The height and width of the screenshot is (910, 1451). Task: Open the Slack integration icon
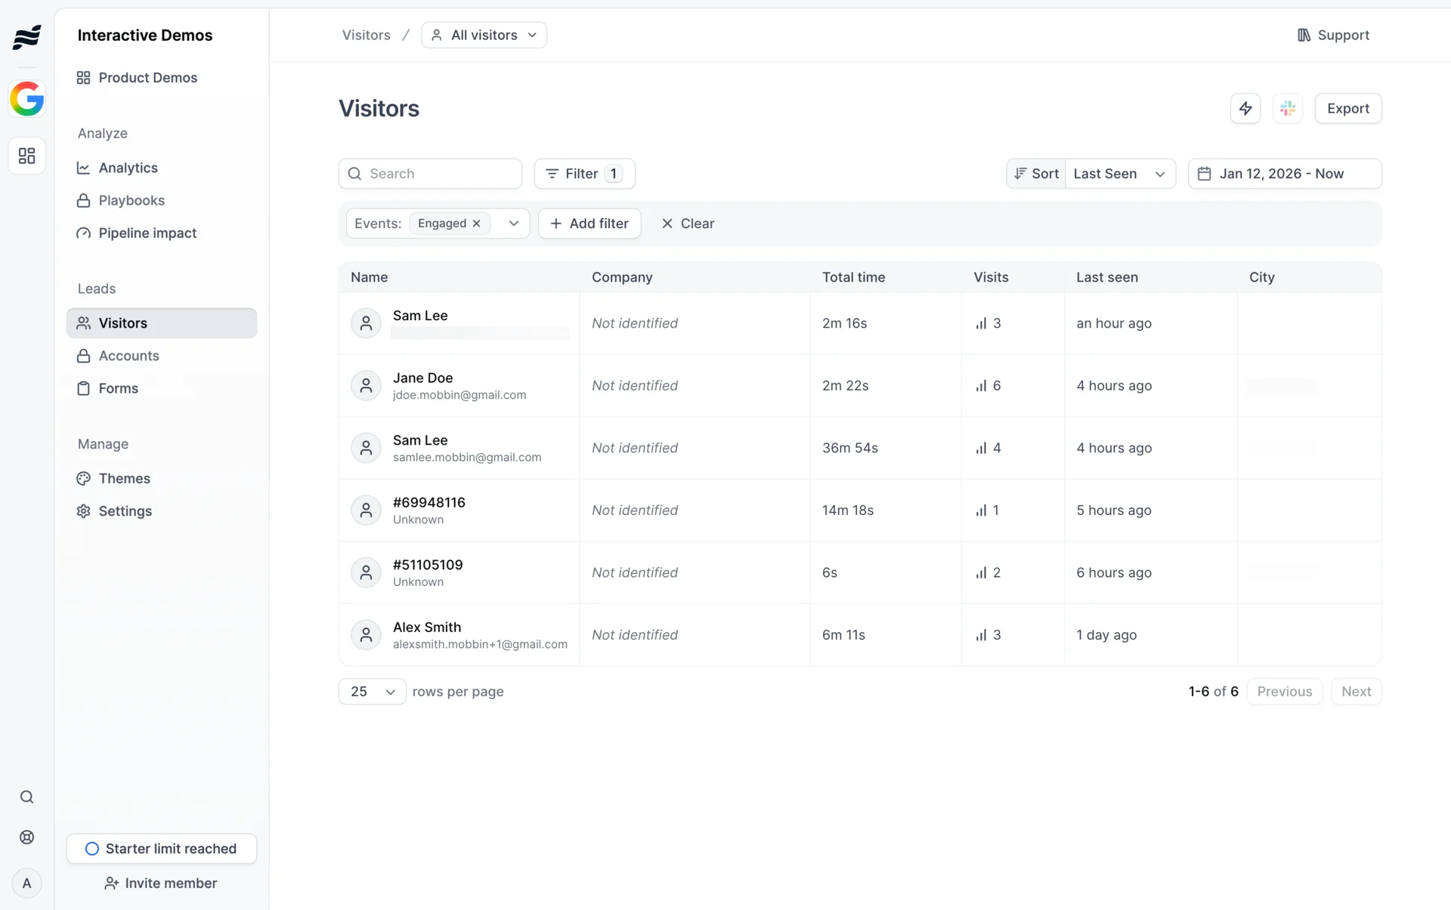point(1288,108)
